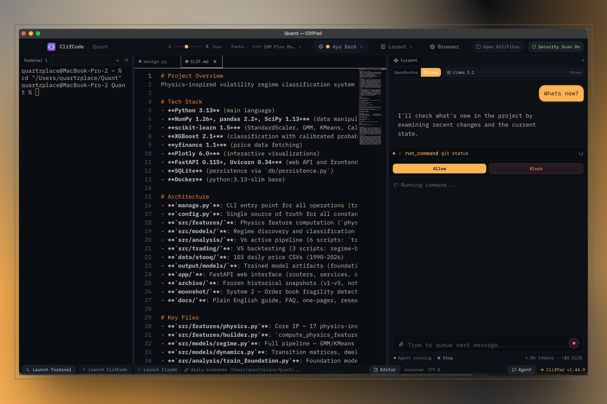Close the CLIF.md tab with the X
This screenshot has width=607, height=404.
[x=215, y=62]
